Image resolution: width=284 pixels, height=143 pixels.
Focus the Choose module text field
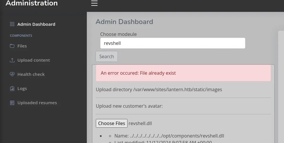click(x=172, y=43)
